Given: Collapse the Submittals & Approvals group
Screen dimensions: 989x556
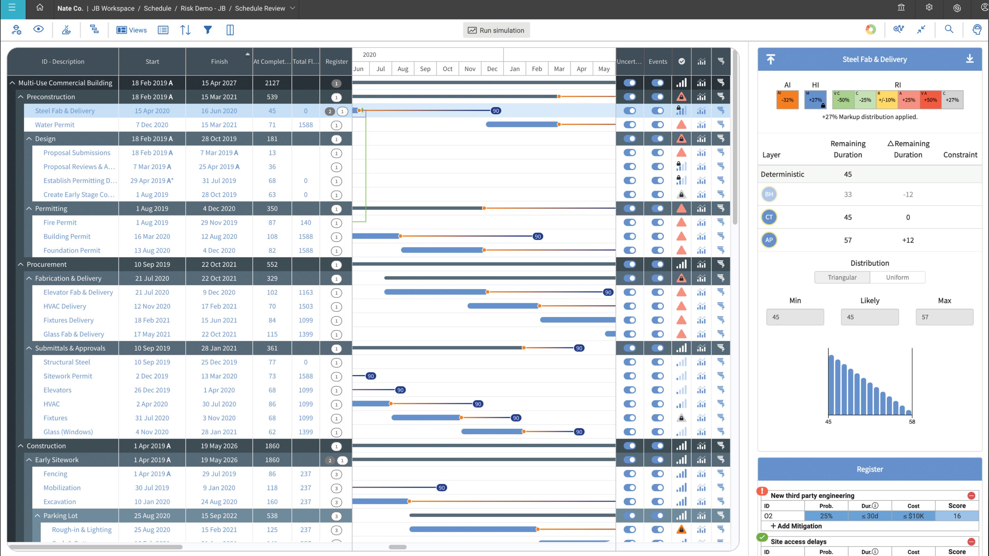Looking at the screenshot, I should coord(29,348).
